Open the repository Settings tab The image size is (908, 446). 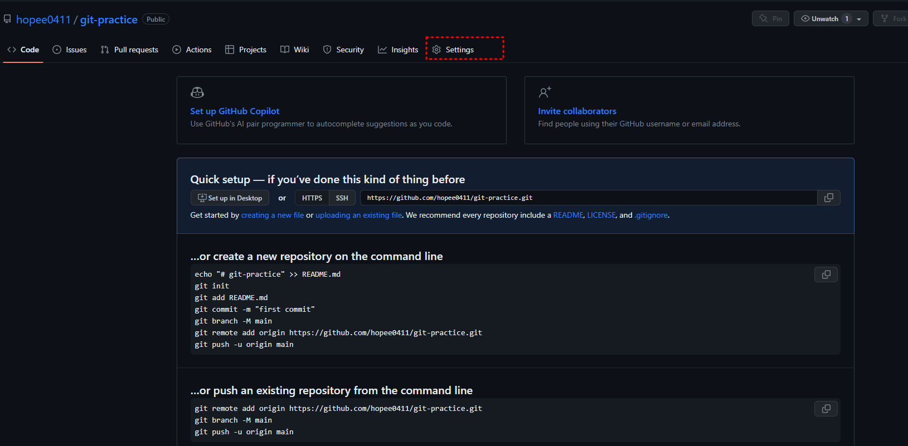[453, 50]
